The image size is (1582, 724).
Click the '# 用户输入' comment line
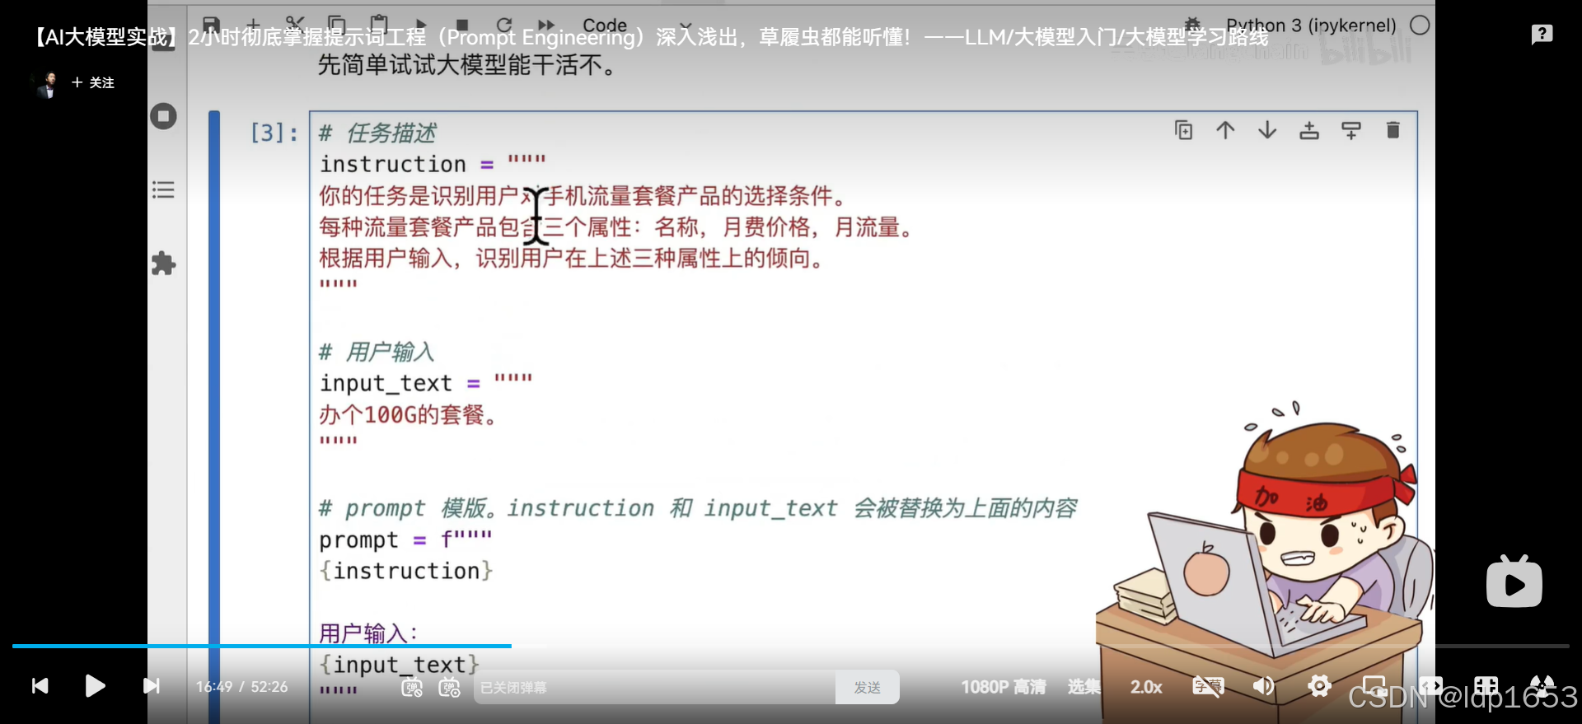click(x=377, y=352)
